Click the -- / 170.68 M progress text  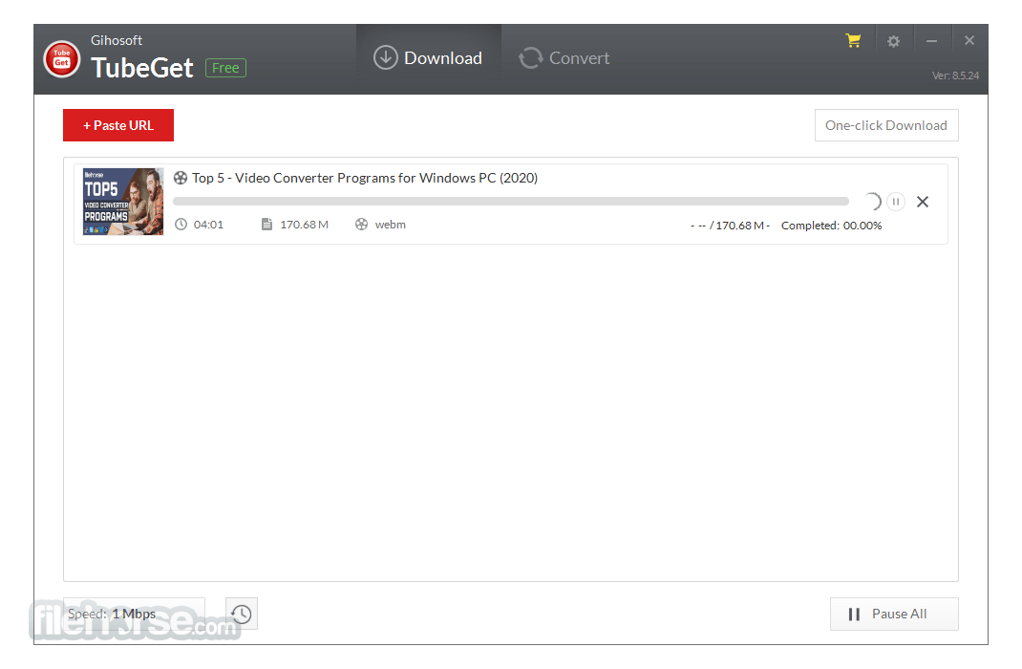(x=730, y=226)
